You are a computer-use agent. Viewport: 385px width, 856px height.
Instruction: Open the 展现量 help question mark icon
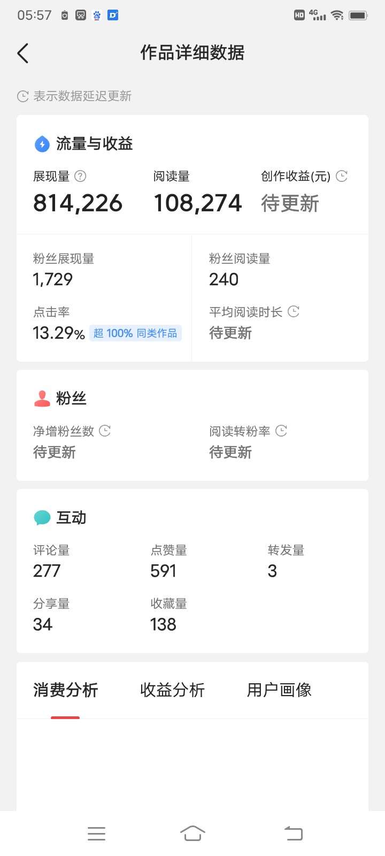80,176
